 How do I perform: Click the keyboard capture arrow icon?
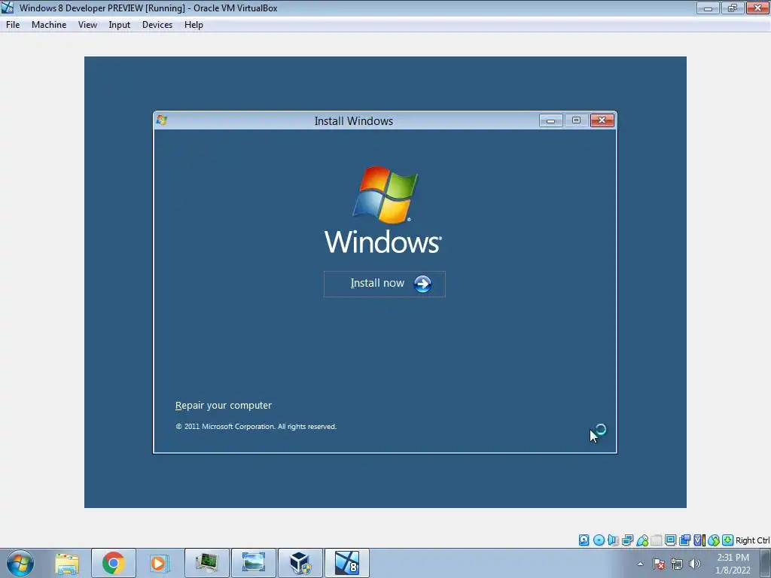point(728,540)
